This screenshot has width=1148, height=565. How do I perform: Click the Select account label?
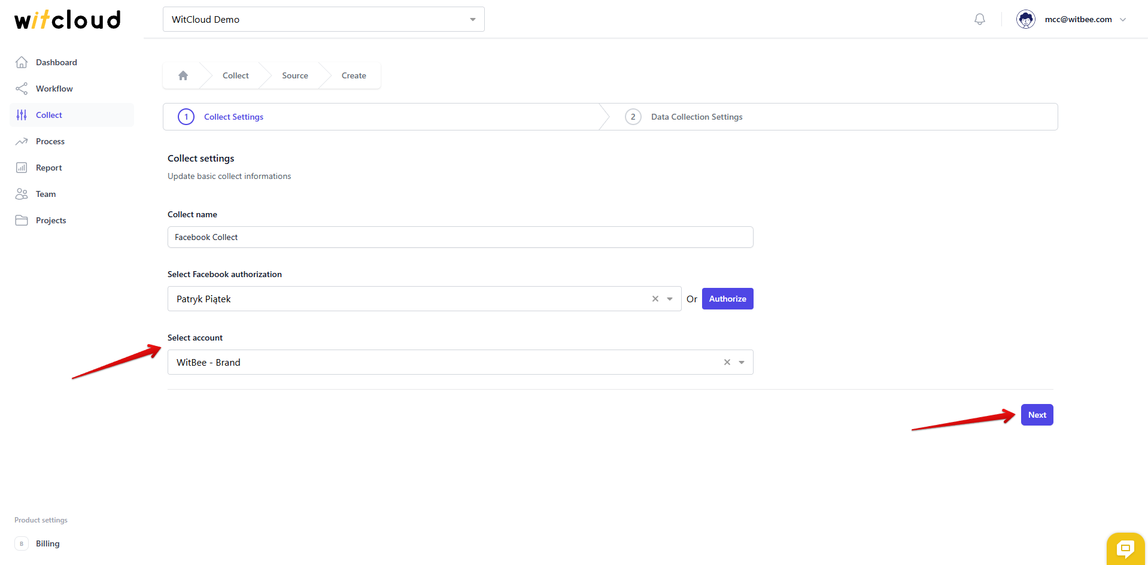(x=195, y=338)
